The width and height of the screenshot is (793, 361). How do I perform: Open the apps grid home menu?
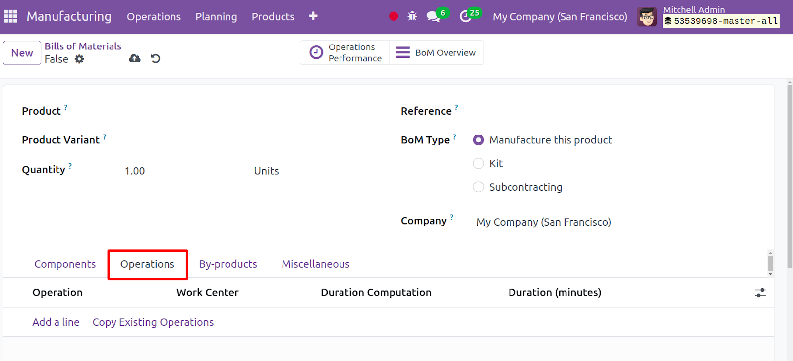pos(10,16)
